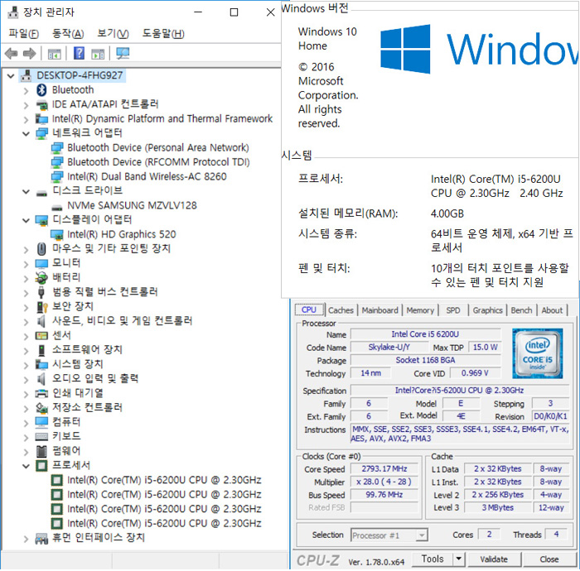Click the scan for hardware changes monitor icon

123,53
